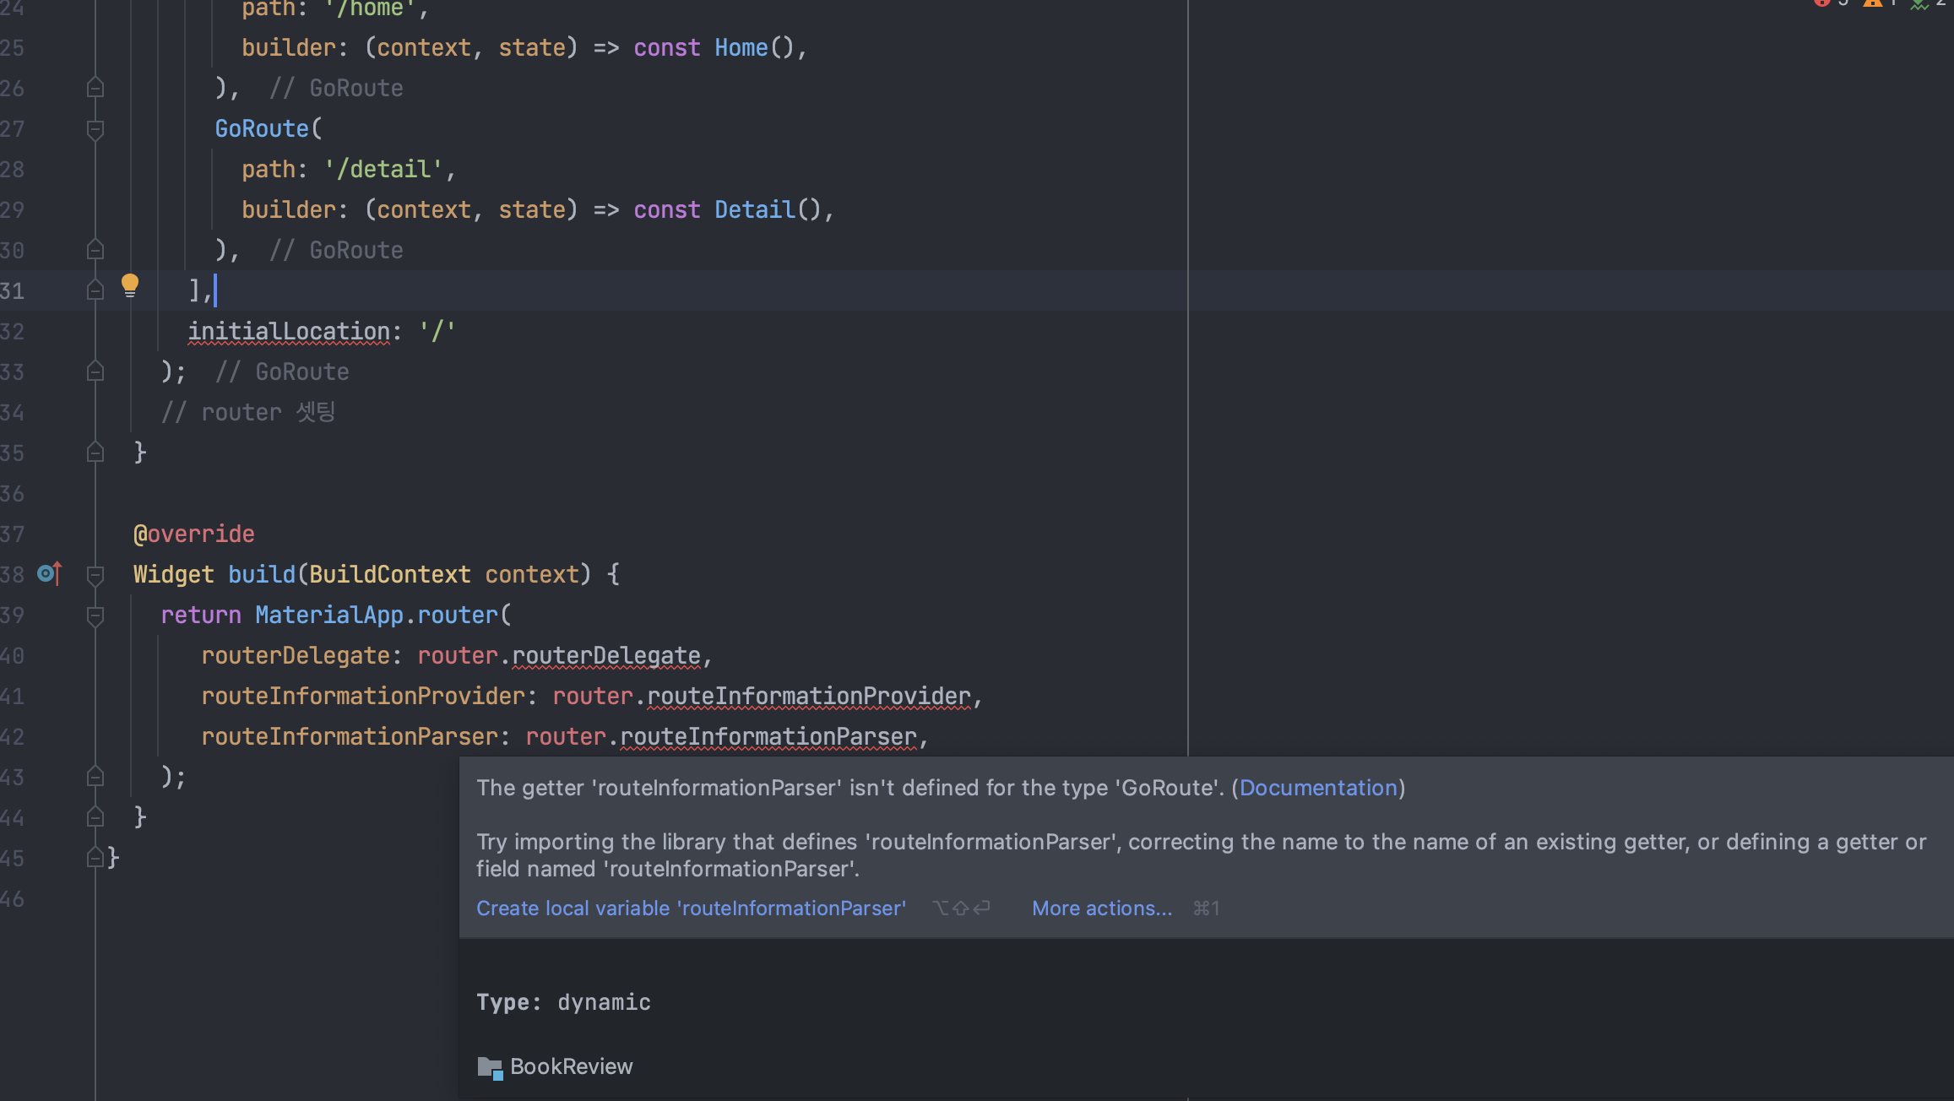
Task: Toggle the fold marker on line 30
Action: tap(95, 250)
